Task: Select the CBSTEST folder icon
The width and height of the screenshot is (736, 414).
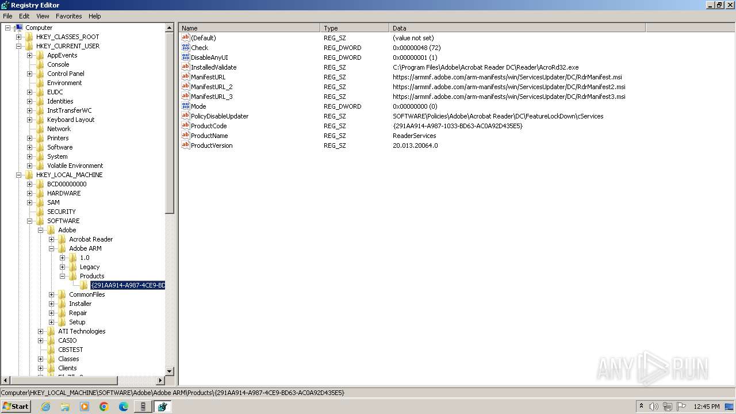Action: coord(51,350)
